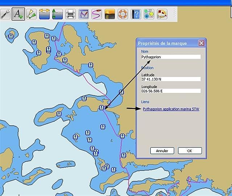Image resolution: width=232 pixels, height=196 pixels.
Task: Open the horizontal arrows water currents tool
Action: [x=44, y=14]
